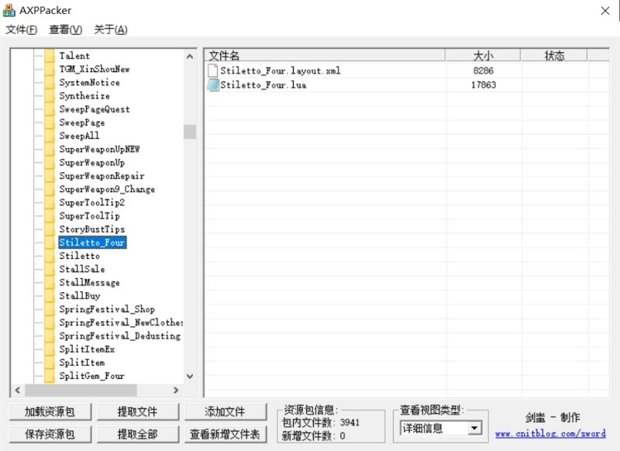Select the Stiletto tree item
Viewport: 620px width, 451px height.
80,256
